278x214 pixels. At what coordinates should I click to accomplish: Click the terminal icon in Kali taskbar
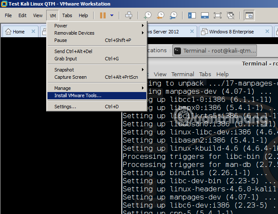click(177, 51)
